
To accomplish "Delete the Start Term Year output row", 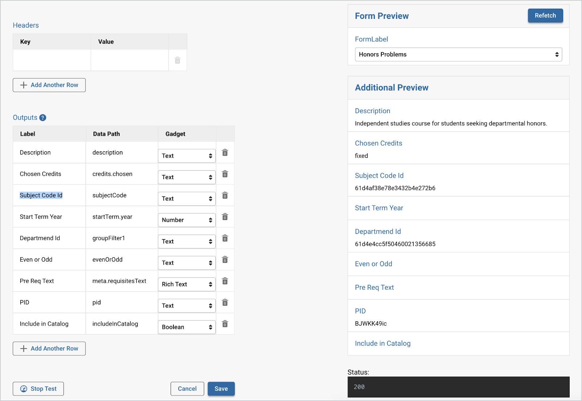I will pyautogui.click(x=225, y=217).
